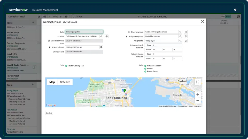Jump back with double-left arrow

44,16
